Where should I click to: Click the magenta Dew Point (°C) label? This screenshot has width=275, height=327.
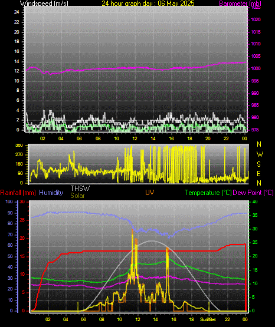(253, 193)
